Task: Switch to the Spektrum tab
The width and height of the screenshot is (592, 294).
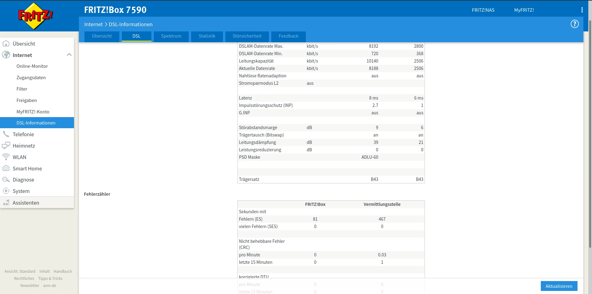Action: pos(171,36)
